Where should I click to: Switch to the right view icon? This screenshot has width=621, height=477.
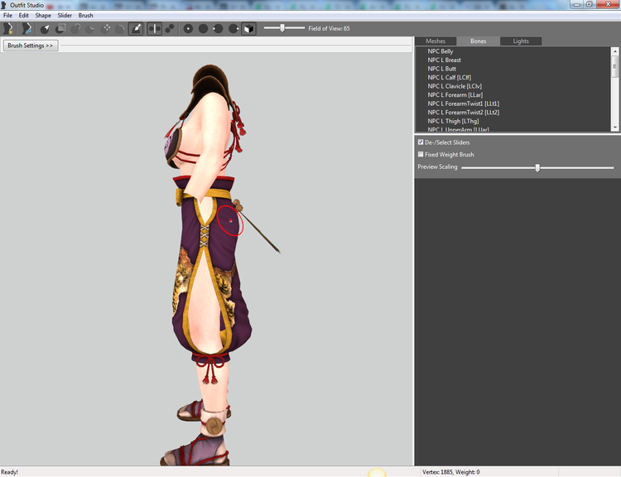[233, 28]
